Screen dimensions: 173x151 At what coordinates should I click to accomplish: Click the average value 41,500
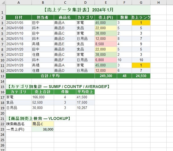pos(85,97)
